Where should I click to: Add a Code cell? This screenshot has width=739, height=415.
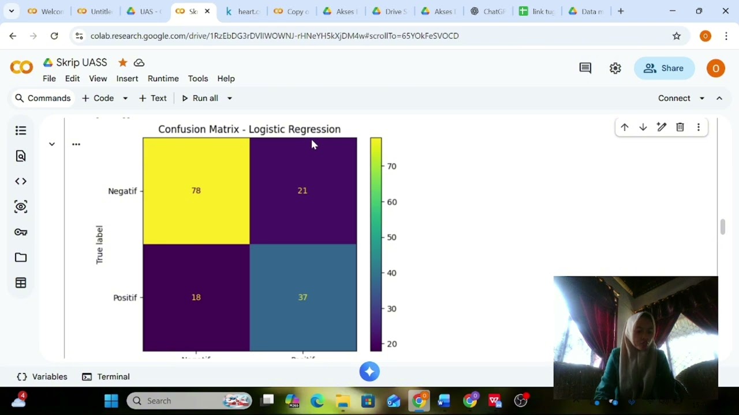pyautogui.click(x=98, y=99)
